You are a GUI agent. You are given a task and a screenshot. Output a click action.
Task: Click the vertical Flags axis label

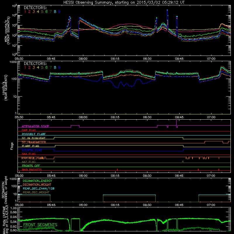coord(12,146)
